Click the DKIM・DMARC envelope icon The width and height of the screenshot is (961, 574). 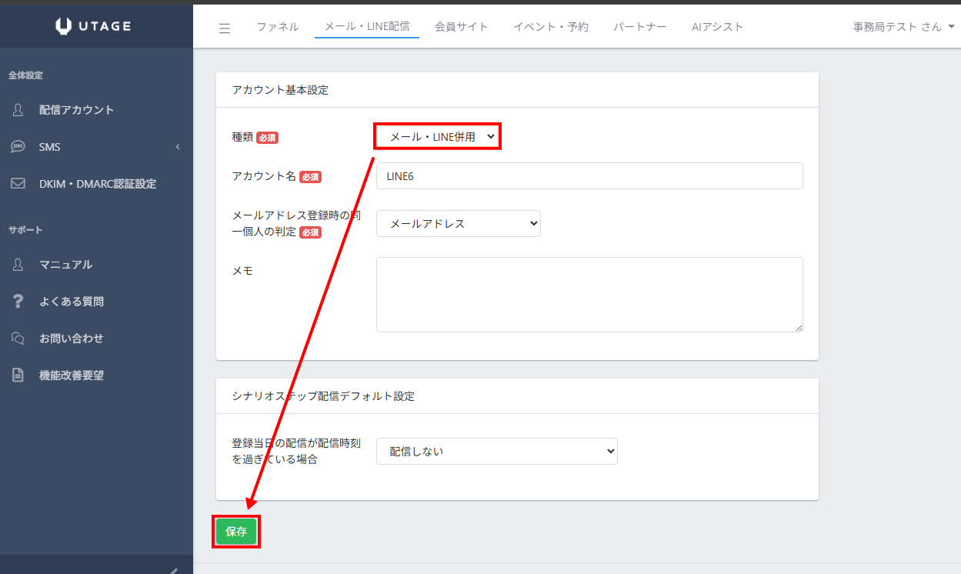18,184
